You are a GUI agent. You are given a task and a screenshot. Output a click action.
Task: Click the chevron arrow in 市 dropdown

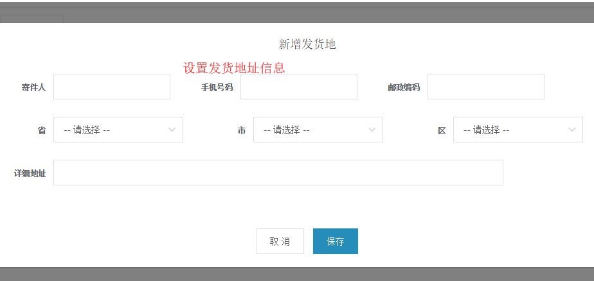click(x=372, y=130)
